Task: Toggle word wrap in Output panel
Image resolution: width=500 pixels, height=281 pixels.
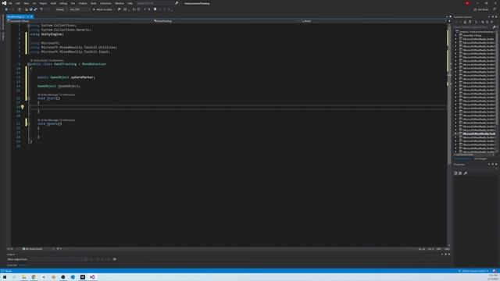Action: click(115, 259)
